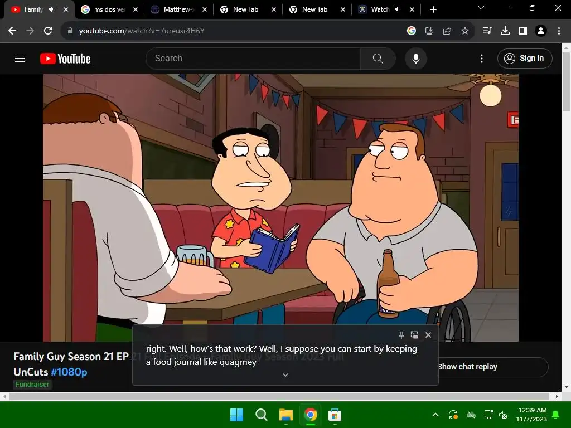Image resolution: width=571 pixels, height=428 pixels.
Task: Focus the YouTube Search field
Action: pyautogui.click(x=254, y=58)
